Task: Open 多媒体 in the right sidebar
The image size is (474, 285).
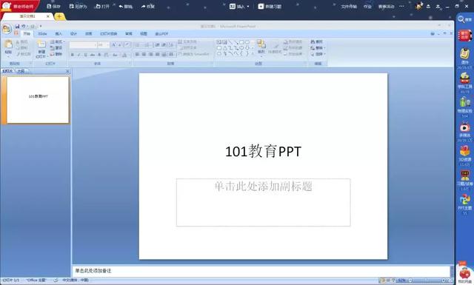Action: click(465, 132)
